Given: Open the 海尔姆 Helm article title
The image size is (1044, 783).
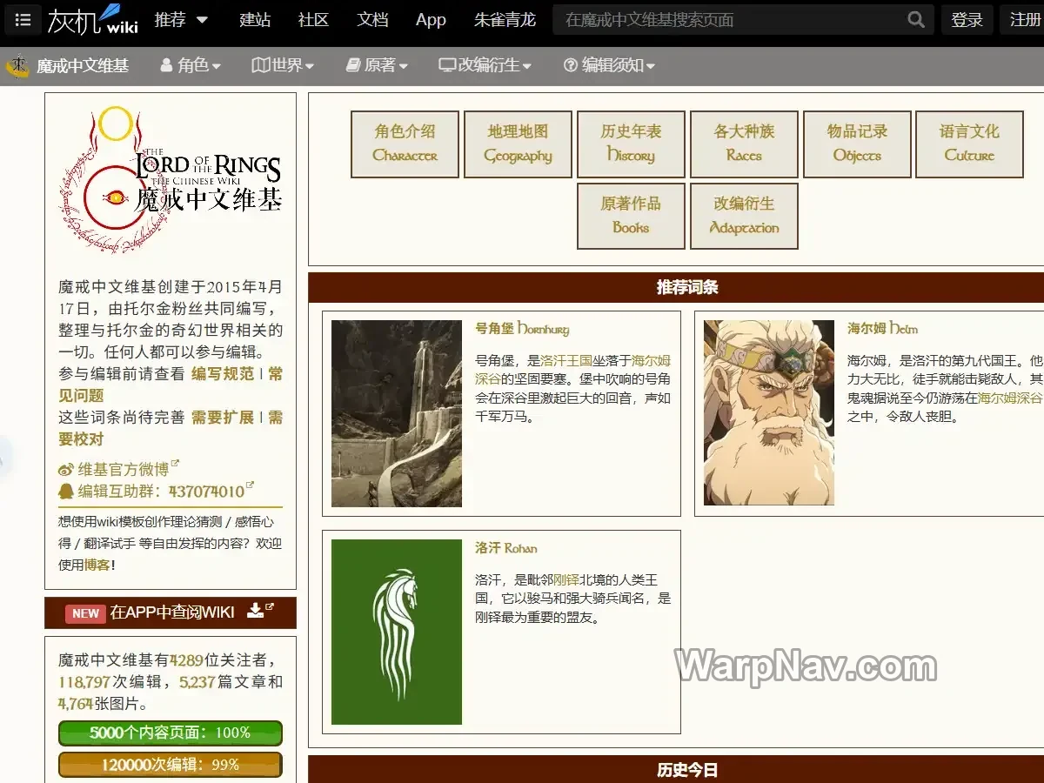Looking at the screenshot, I should pos(882,329).
